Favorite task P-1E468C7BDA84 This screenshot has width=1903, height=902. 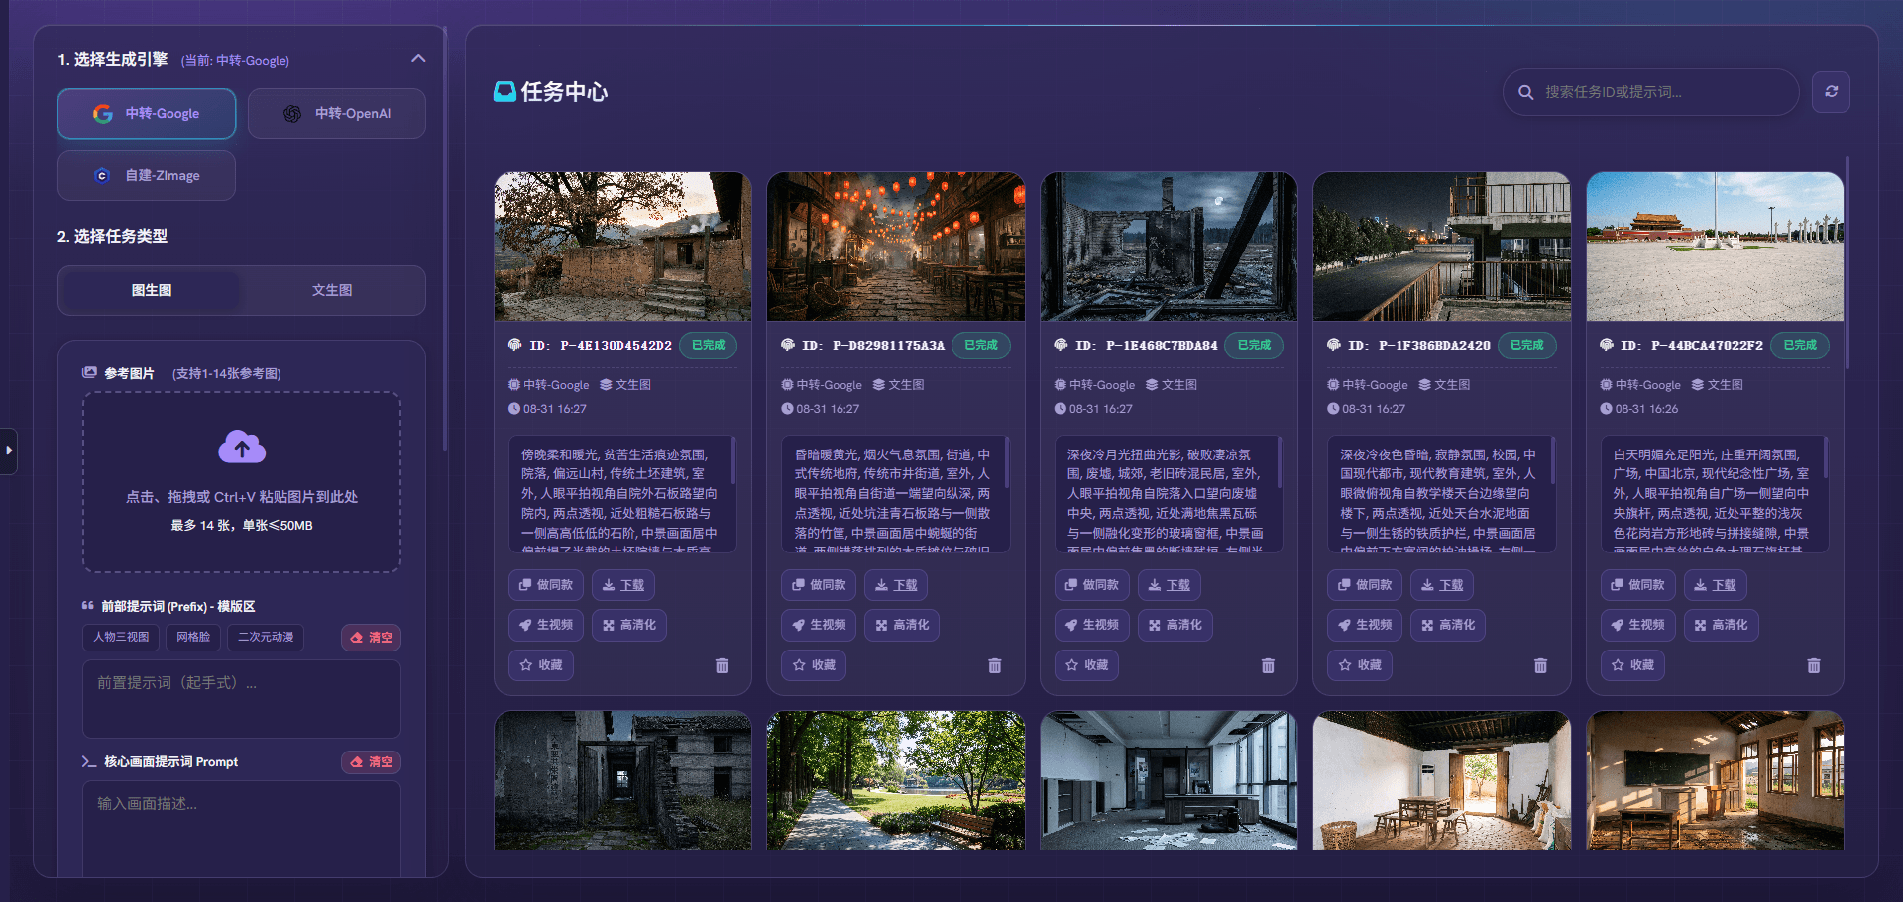tap(1087, 665)
